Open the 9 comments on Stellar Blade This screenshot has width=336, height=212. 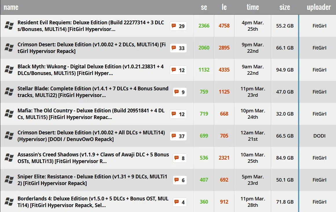click(x=179, y=92)
